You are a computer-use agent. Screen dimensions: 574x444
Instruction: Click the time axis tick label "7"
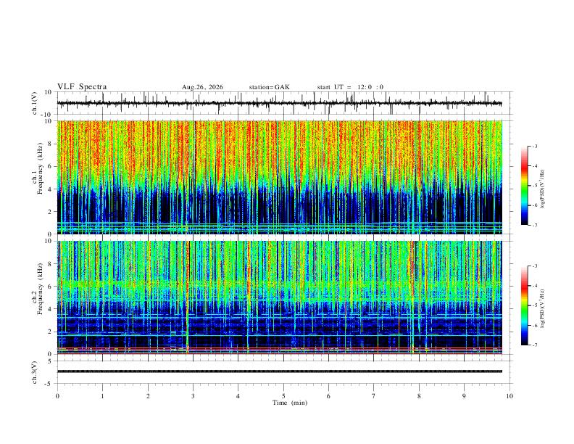coord(374,396)
